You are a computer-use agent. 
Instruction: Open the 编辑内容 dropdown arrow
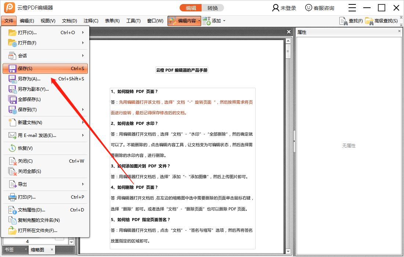pos(199,21)
